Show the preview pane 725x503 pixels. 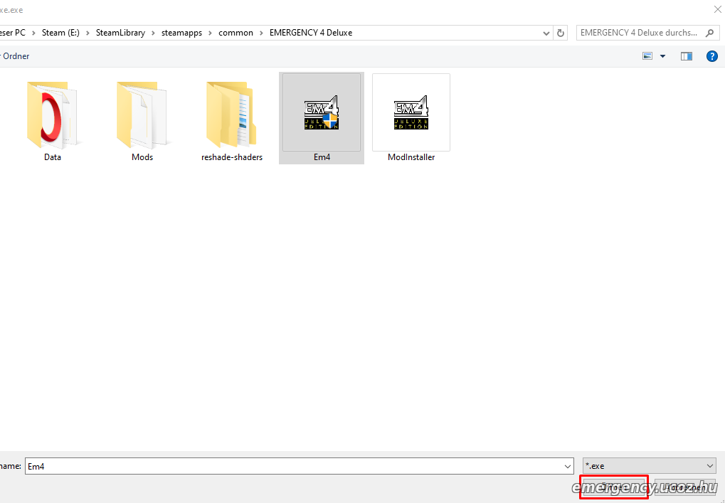coord(686,56)
